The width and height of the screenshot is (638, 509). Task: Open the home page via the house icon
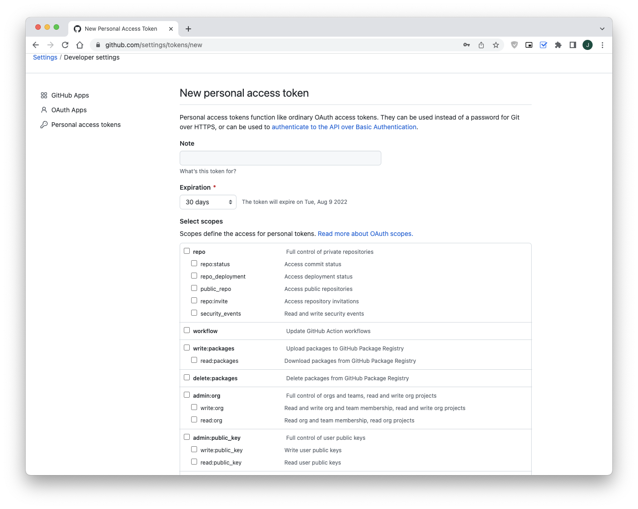point(80,45)
